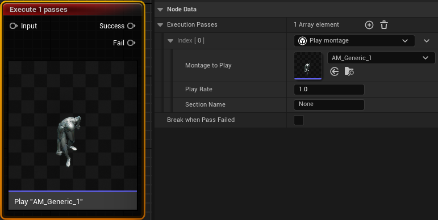Screen dimensions: 438x220
Task: Open the Play montage type dropdown
Action: [354, 41]
